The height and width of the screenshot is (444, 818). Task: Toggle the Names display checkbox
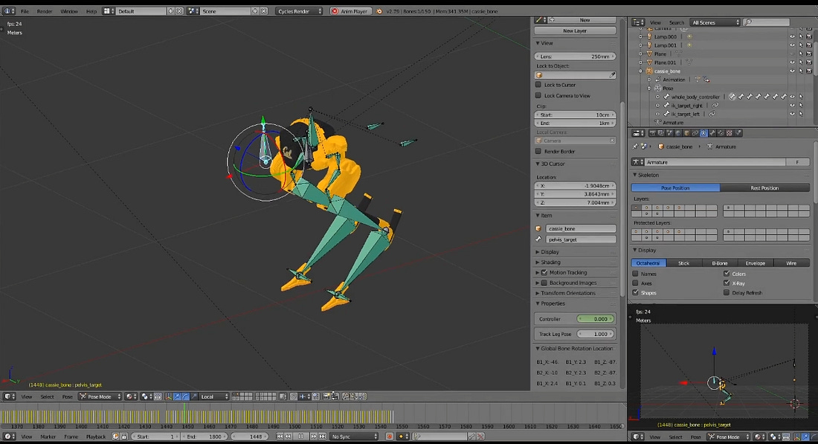[635, 274]
